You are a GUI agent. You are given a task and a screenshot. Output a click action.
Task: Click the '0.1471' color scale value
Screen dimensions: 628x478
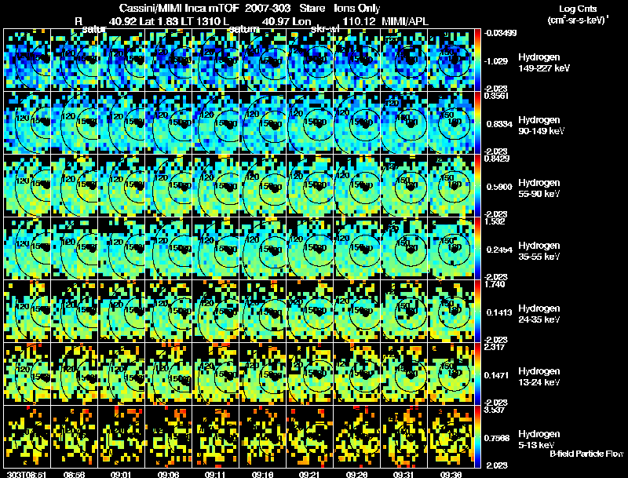[x=497, y=375]
